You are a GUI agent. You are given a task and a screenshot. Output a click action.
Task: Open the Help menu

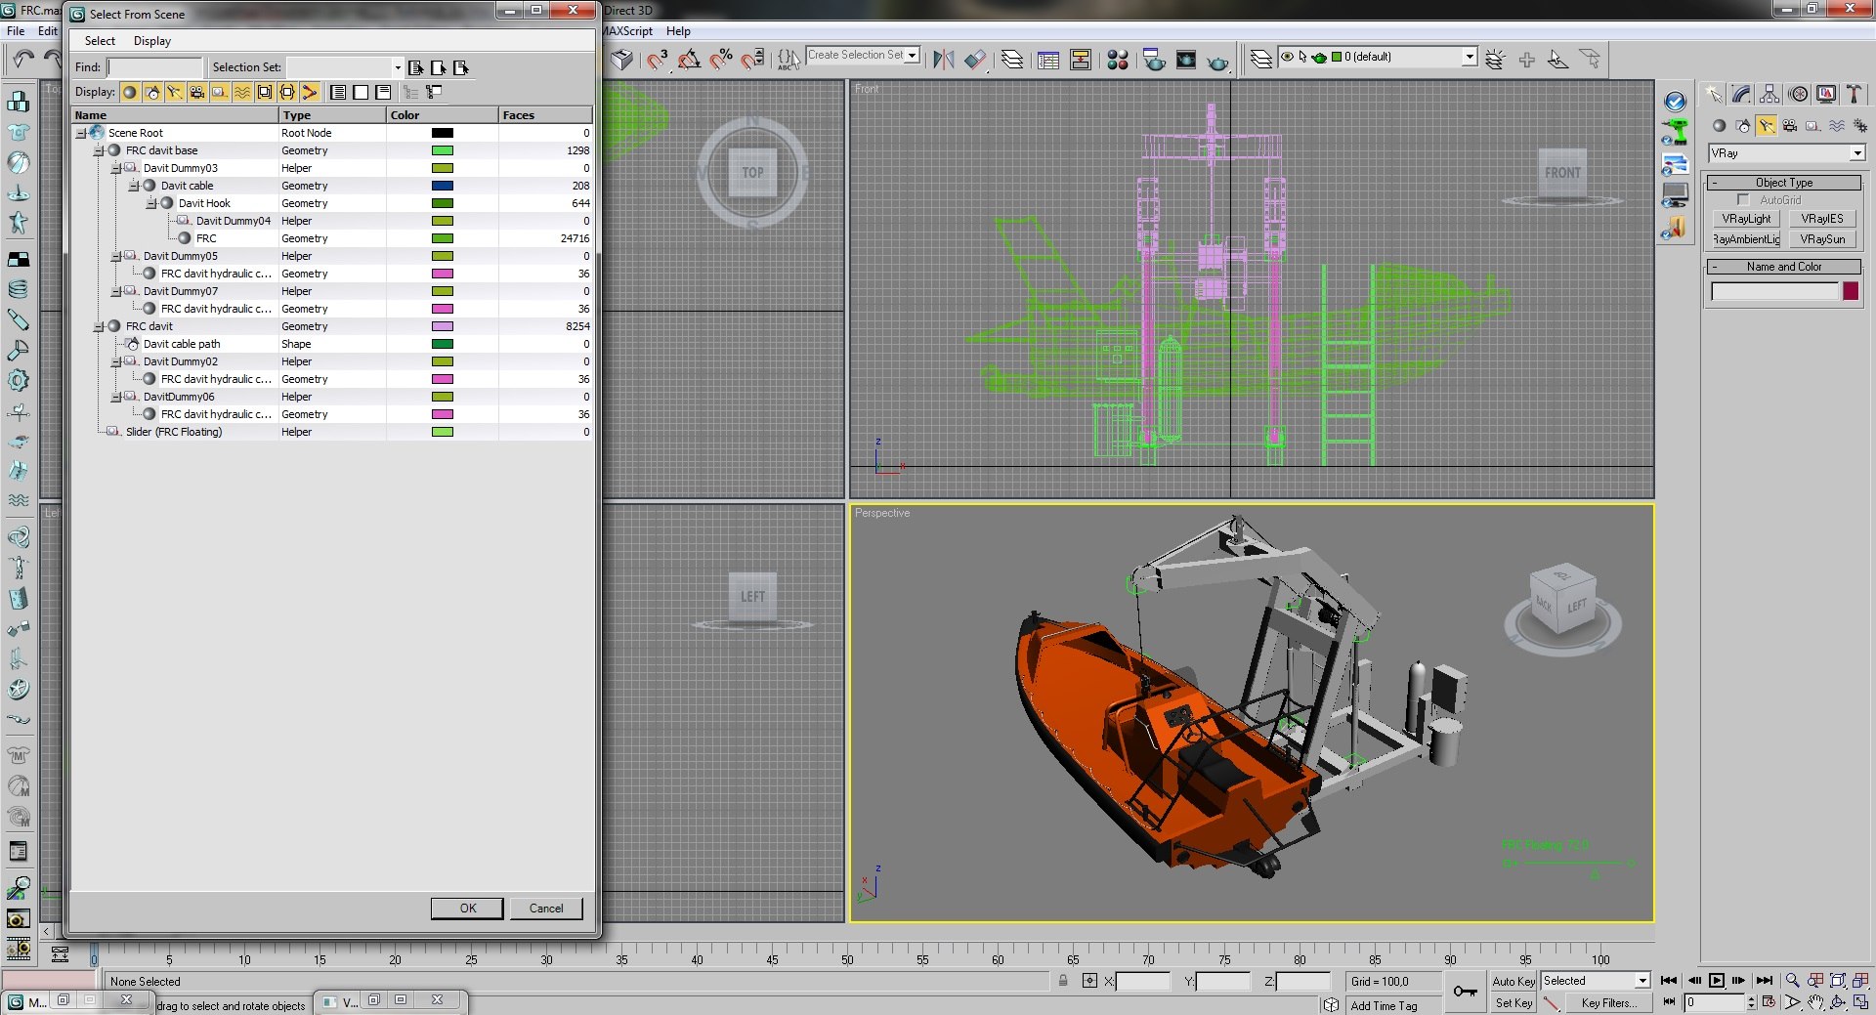click(x=678, y=31)
